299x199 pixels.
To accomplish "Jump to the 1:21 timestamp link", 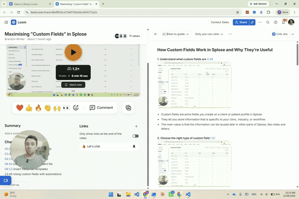I will [213, 138].
